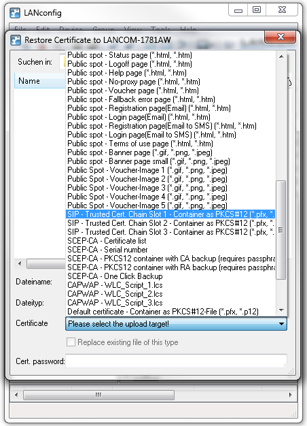
Task: Click the dropdown list's scroll down arrow
Action: (x=281, y=310)
